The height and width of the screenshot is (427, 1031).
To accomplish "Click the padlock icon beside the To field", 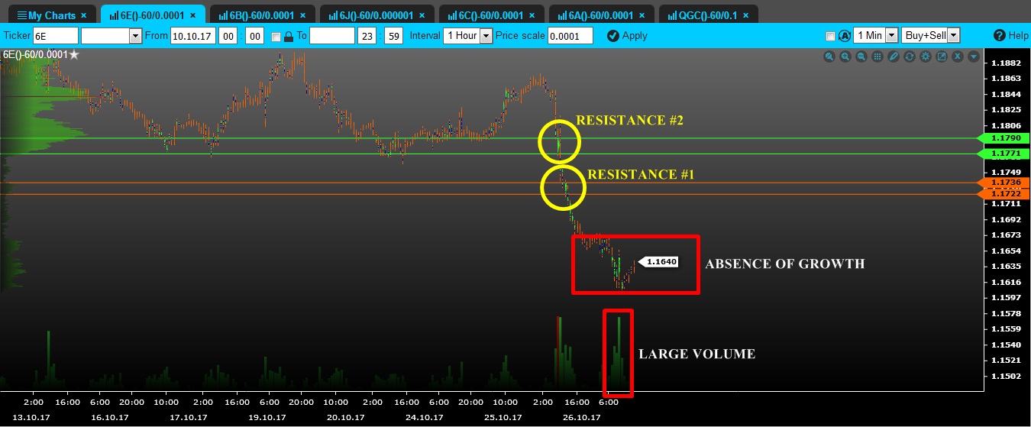I will (289, 36).
